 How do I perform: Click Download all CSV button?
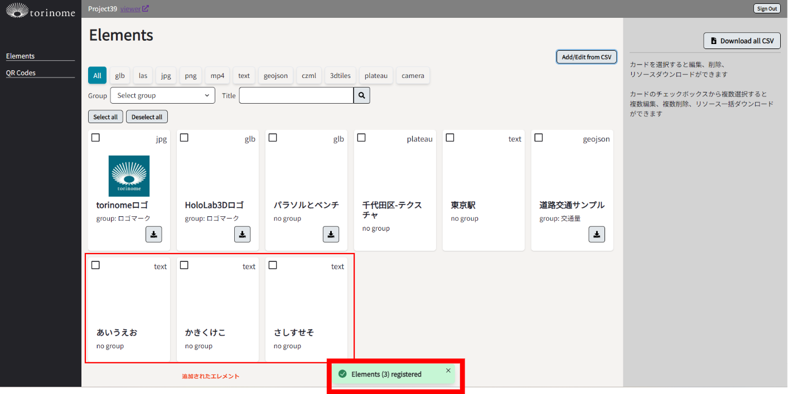click(742, 41)
